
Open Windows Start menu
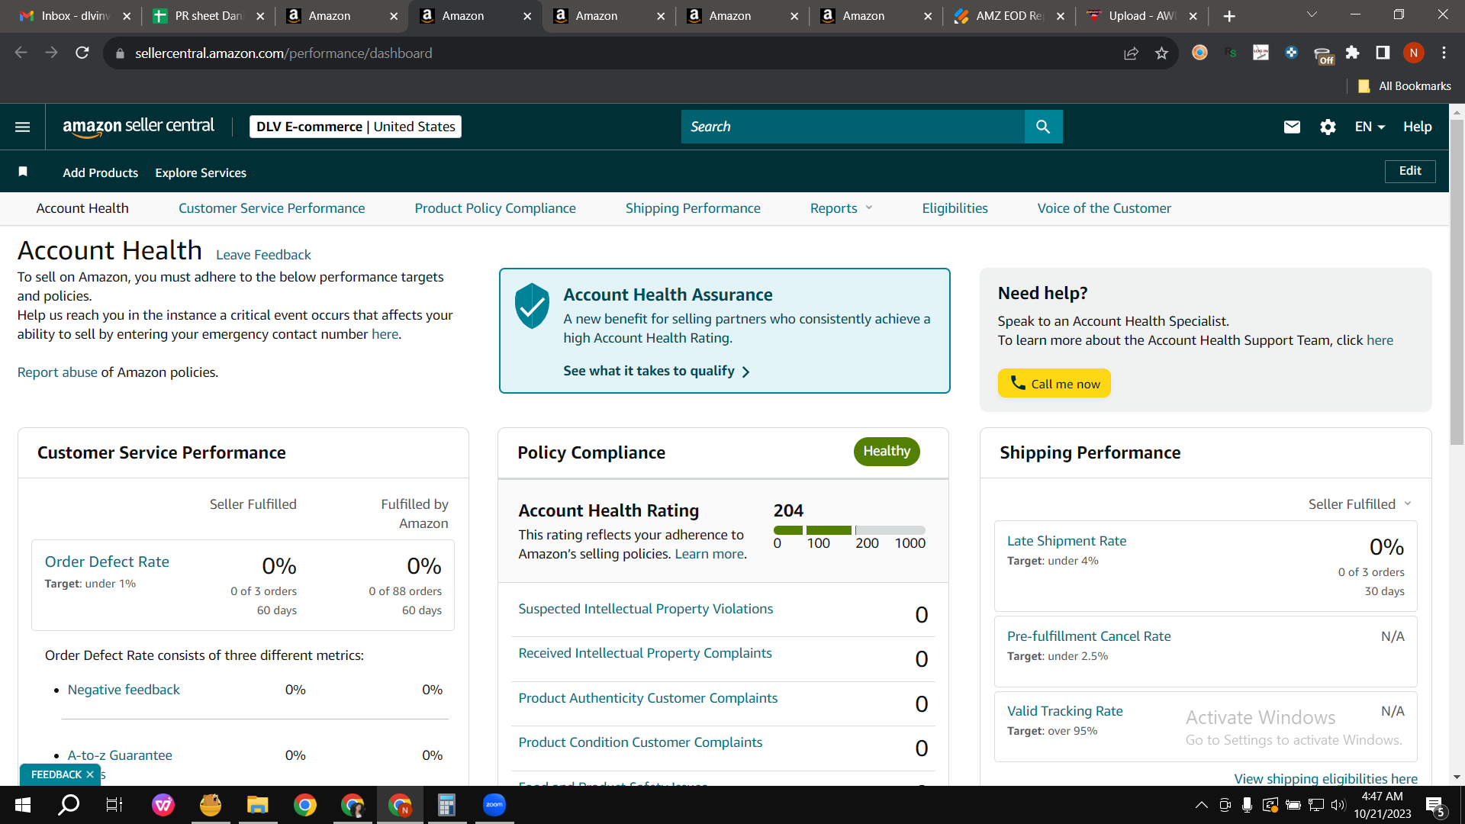pos(23,805)
